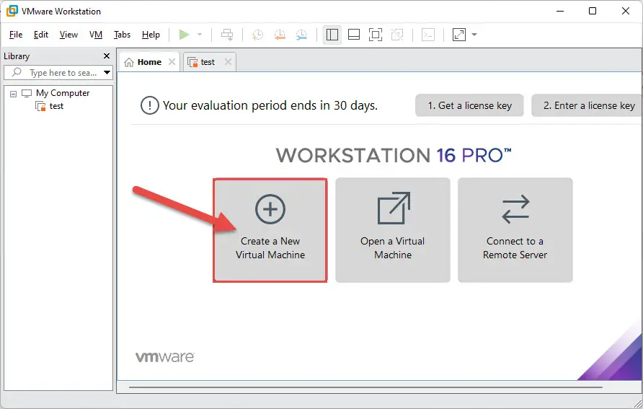Click the green Power On play icon

coord(184,35)
